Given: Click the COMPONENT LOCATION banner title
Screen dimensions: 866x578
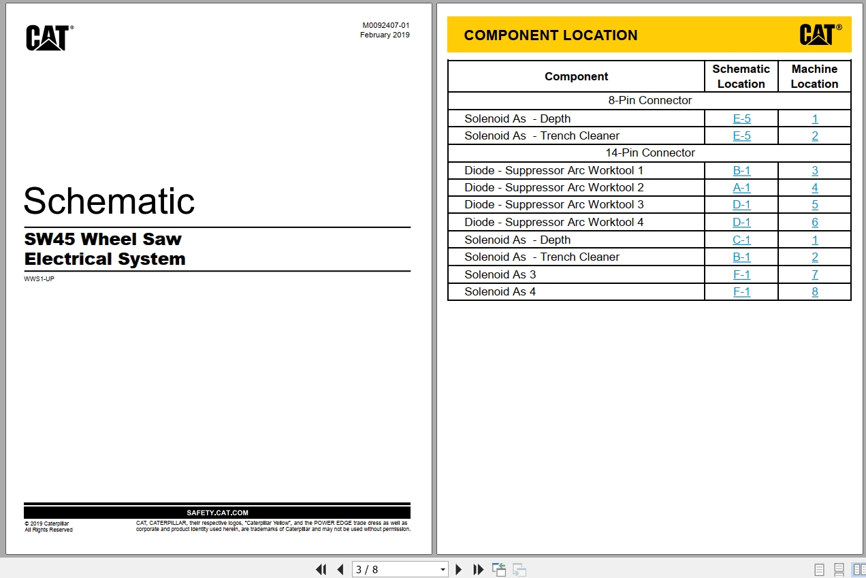Looking at the screenshot, I should point(551,35).
